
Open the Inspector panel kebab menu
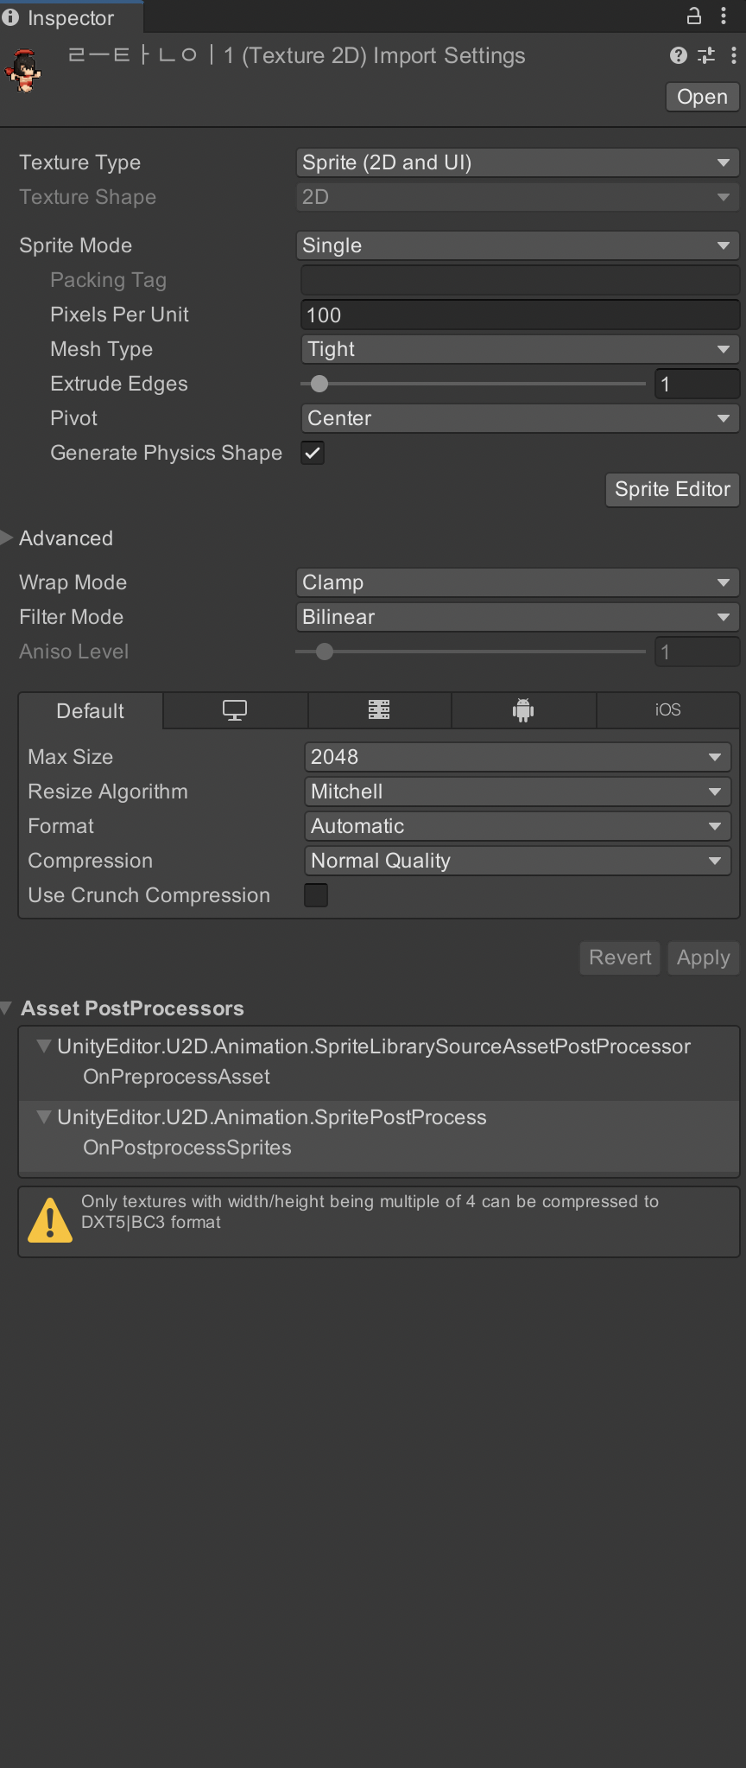coord(723,16)
